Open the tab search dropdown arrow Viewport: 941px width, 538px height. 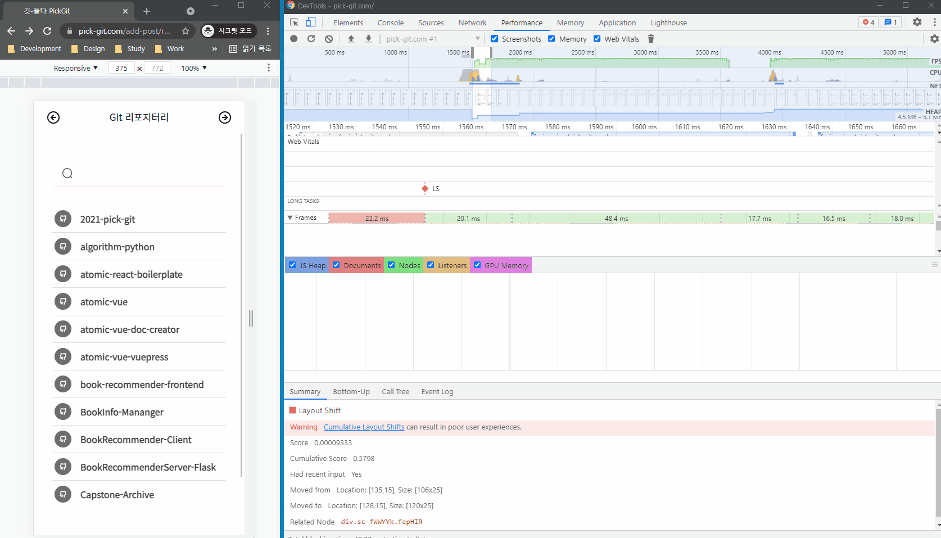click(x=191, y=11)
